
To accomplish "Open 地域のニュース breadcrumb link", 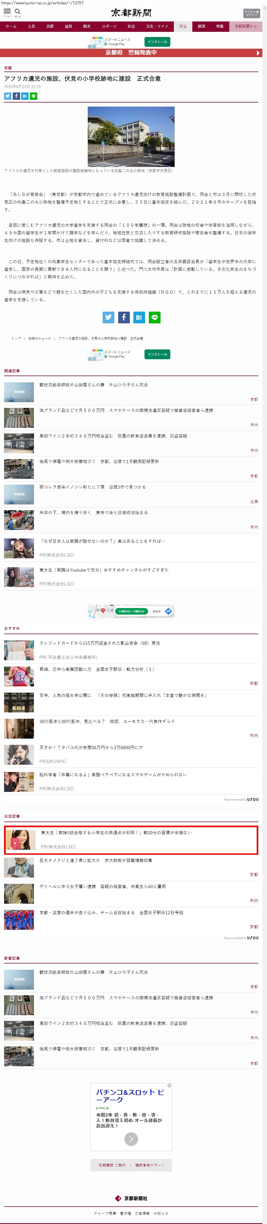I will tap(39, 338).
